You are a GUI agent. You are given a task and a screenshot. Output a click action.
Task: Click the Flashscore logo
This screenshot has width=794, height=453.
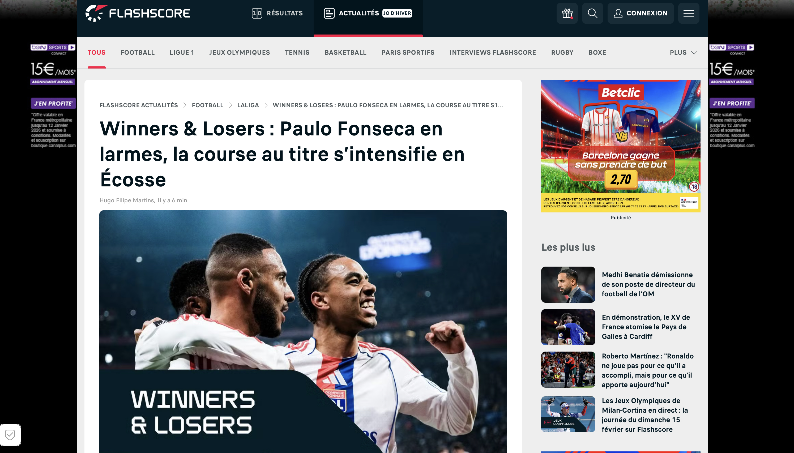138,13
